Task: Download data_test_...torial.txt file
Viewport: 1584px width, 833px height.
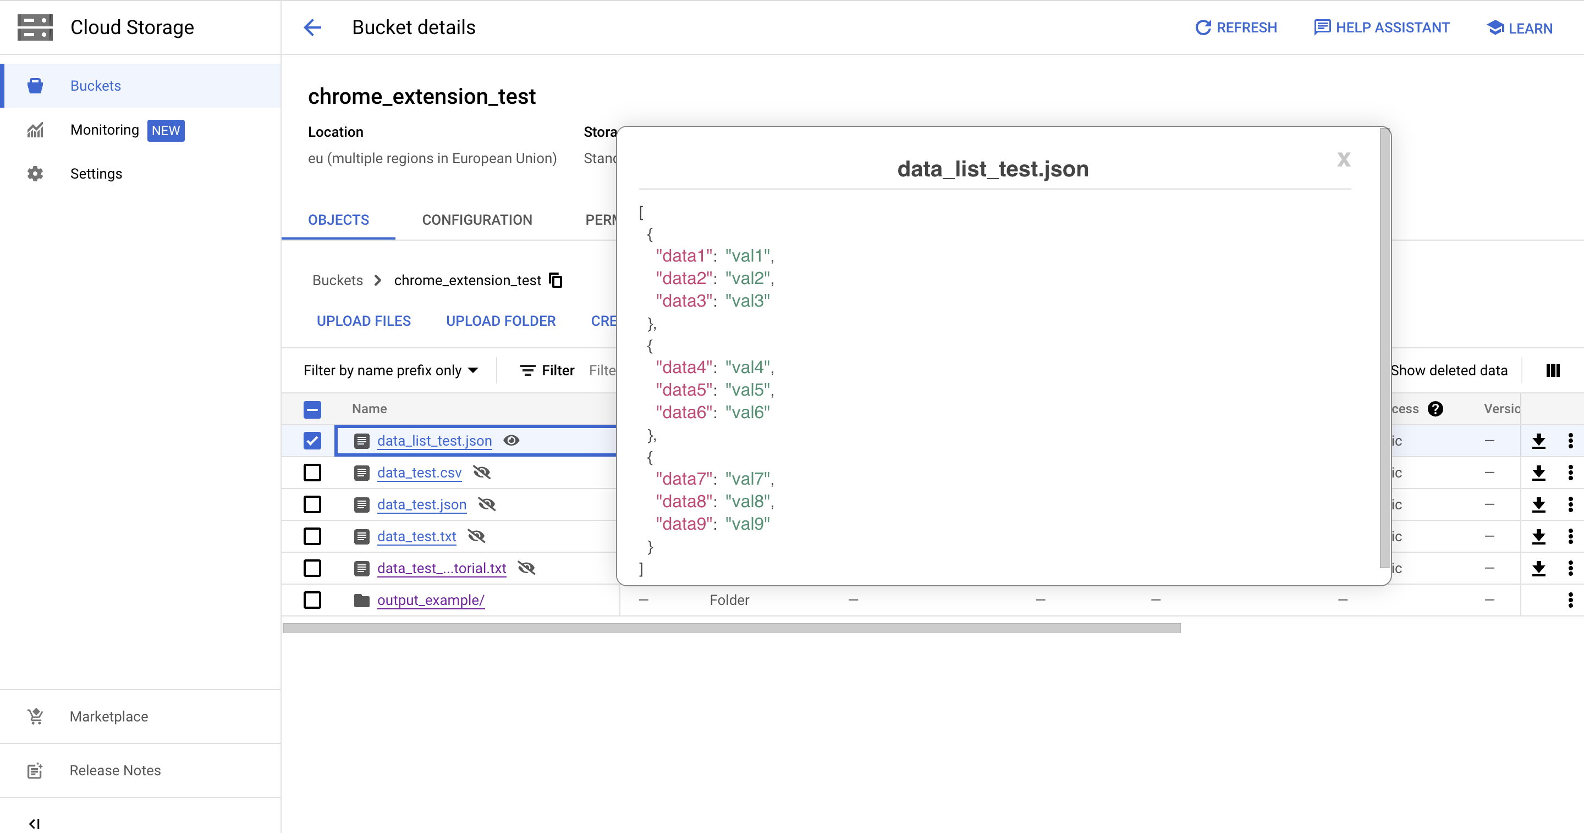Action: click(1538, 569)
